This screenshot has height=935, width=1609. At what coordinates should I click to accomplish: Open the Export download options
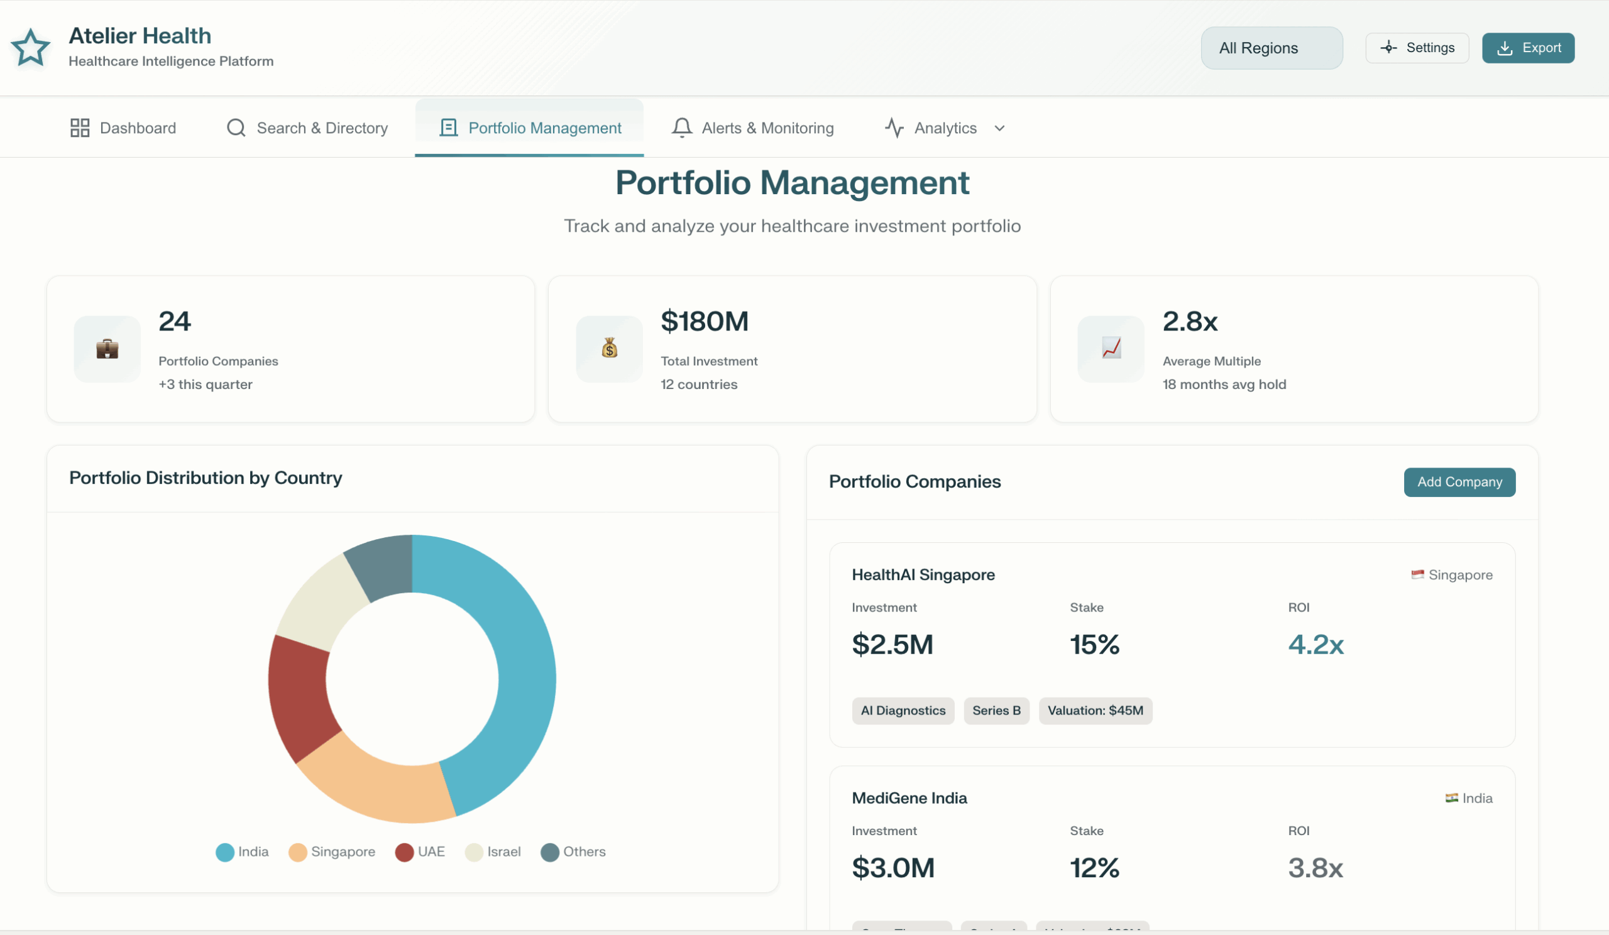tap(1528, 48)
